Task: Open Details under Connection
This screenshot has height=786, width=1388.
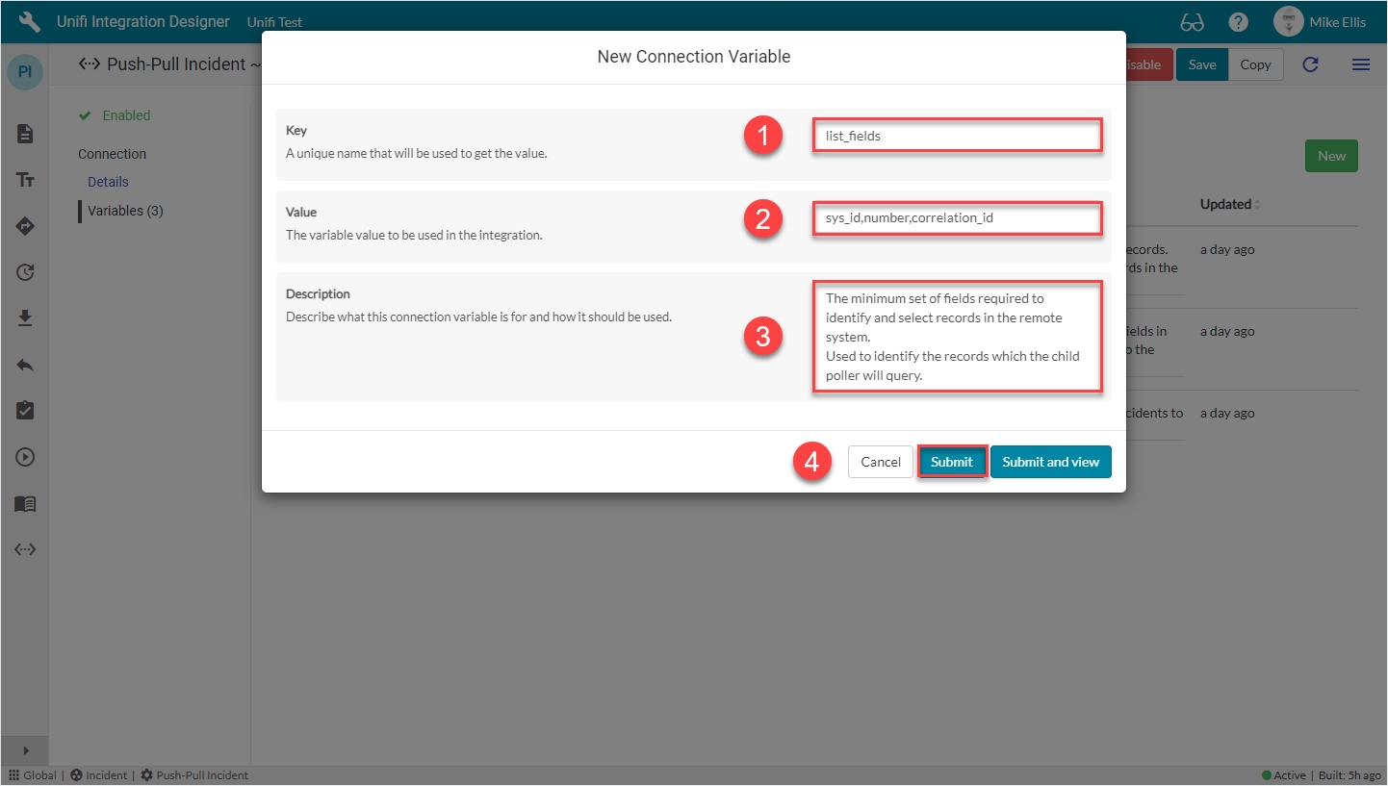Action: [108, 182]
